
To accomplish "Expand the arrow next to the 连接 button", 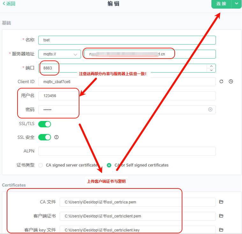I will point(236,4).
